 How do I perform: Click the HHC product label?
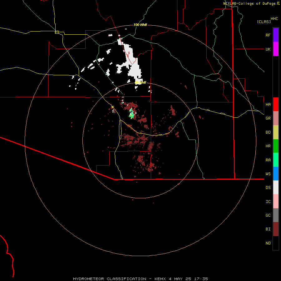[x=274, y=19]
